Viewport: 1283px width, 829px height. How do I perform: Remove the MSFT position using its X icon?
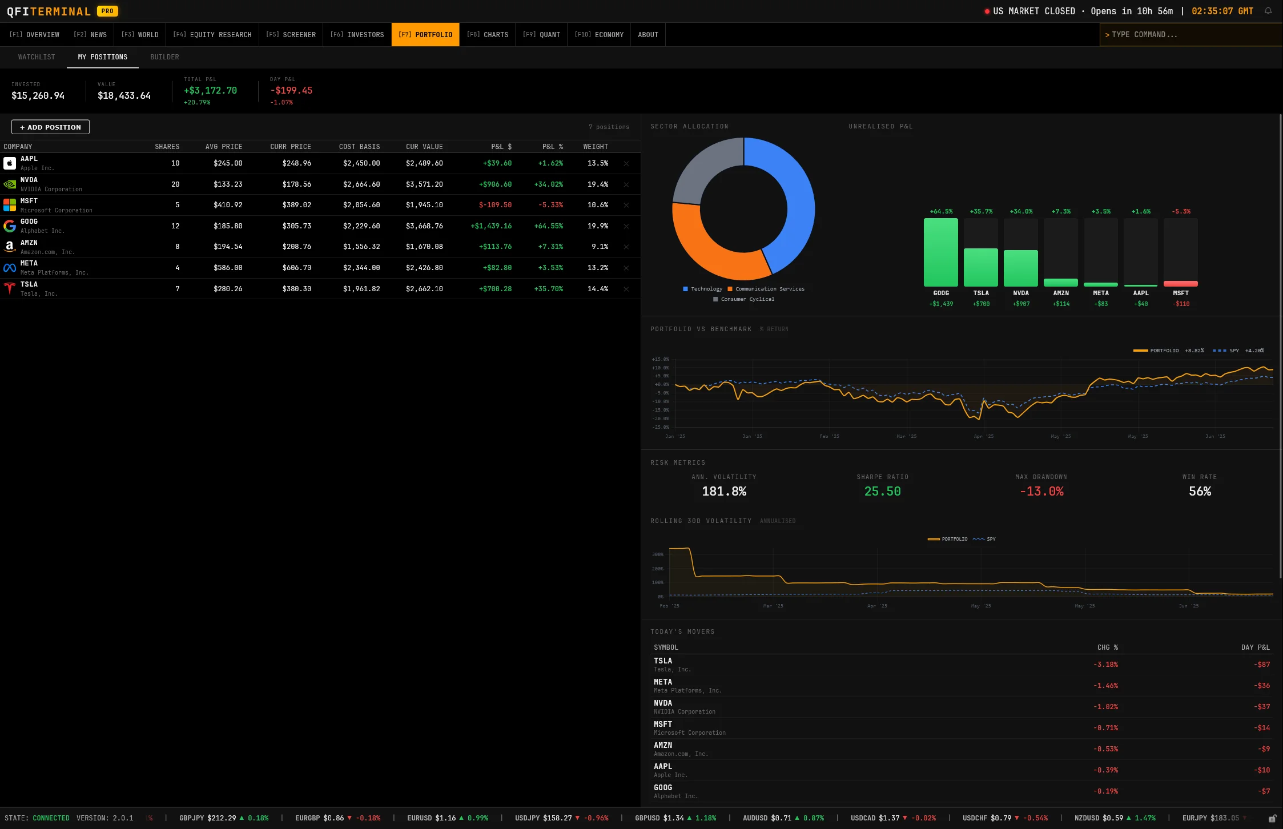tap(626, 205)
